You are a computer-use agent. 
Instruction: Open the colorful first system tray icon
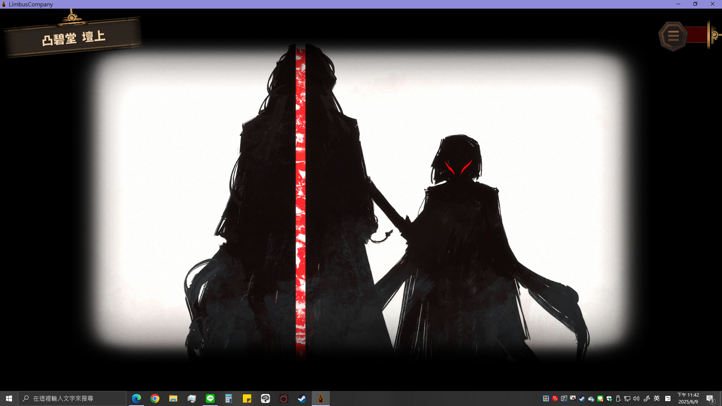point(546,398)
